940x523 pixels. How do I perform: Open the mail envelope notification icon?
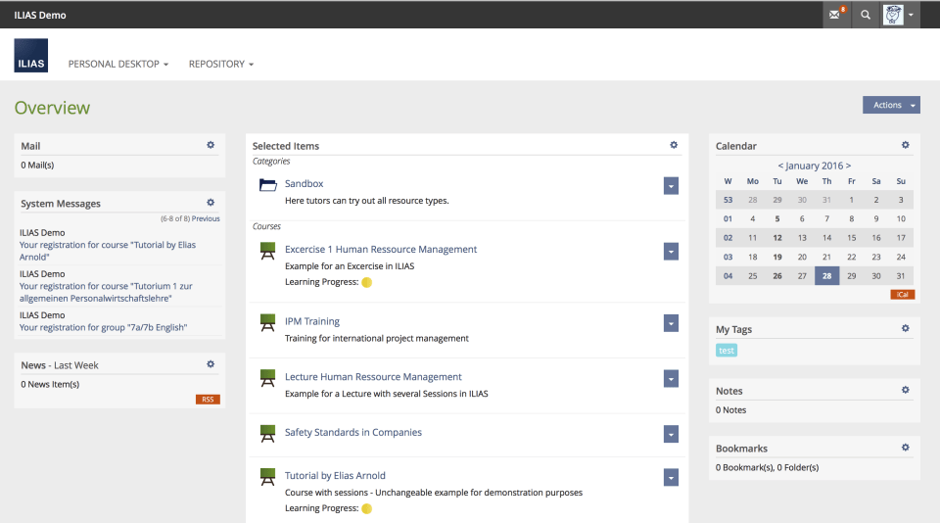[835, 15]
